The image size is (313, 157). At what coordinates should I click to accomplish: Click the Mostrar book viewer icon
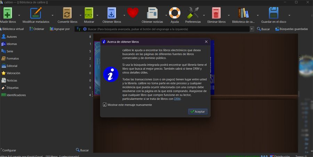(89, 13)
